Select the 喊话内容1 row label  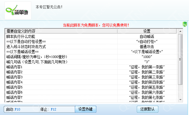point(14,67)
